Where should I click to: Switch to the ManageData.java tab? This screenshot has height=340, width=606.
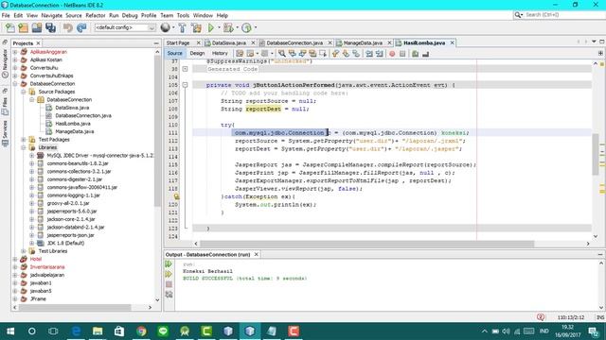(x=363, y=42)
